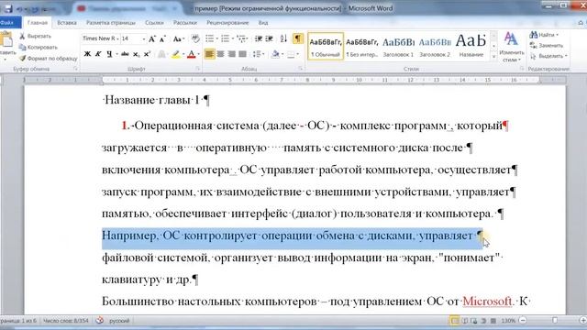Align text right

(x=231, y=54)
